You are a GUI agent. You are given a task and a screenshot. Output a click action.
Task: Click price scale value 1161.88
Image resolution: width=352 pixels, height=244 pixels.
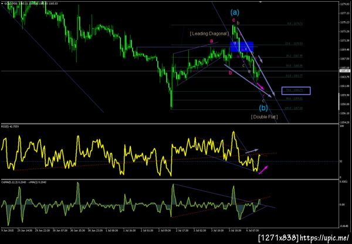click(344, 86)
